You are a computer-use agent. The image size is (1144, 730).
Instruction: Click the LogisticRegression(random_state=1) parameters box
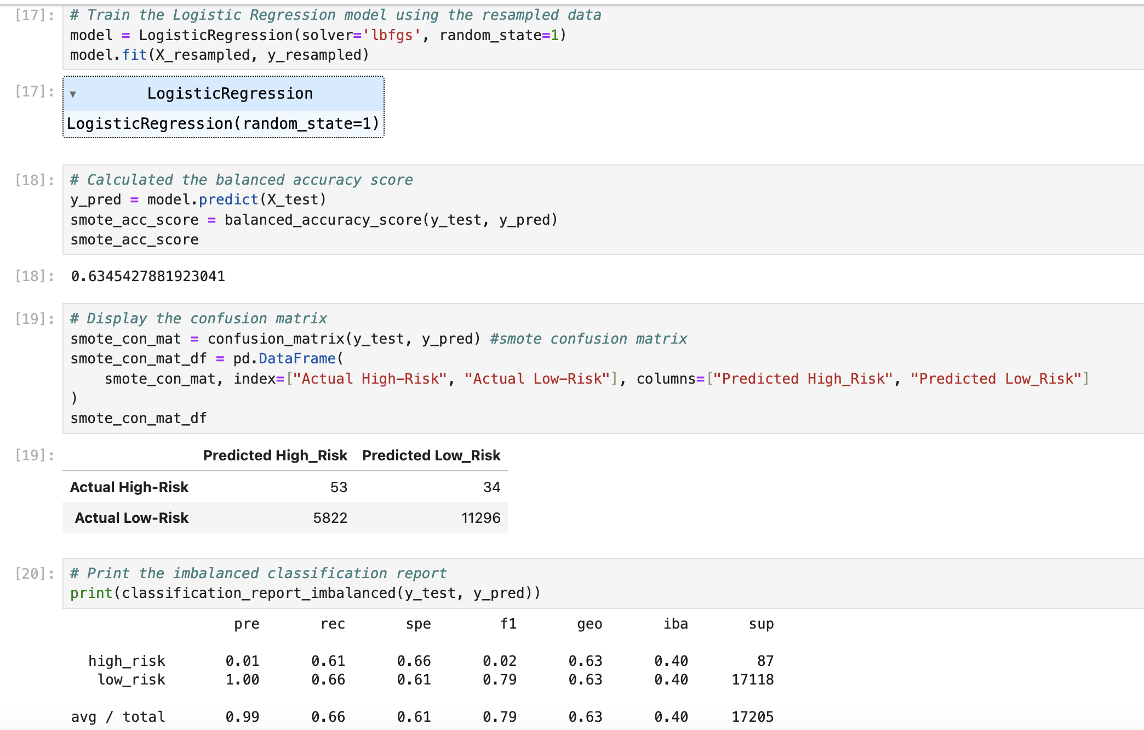coord(223,124)
